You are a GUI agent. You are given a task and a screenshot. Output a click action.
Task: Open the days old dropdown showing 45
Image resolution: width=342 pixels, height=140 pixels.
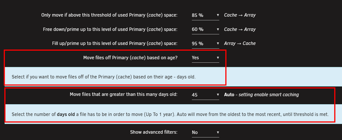pyautogui.click(x=206, y=95)
